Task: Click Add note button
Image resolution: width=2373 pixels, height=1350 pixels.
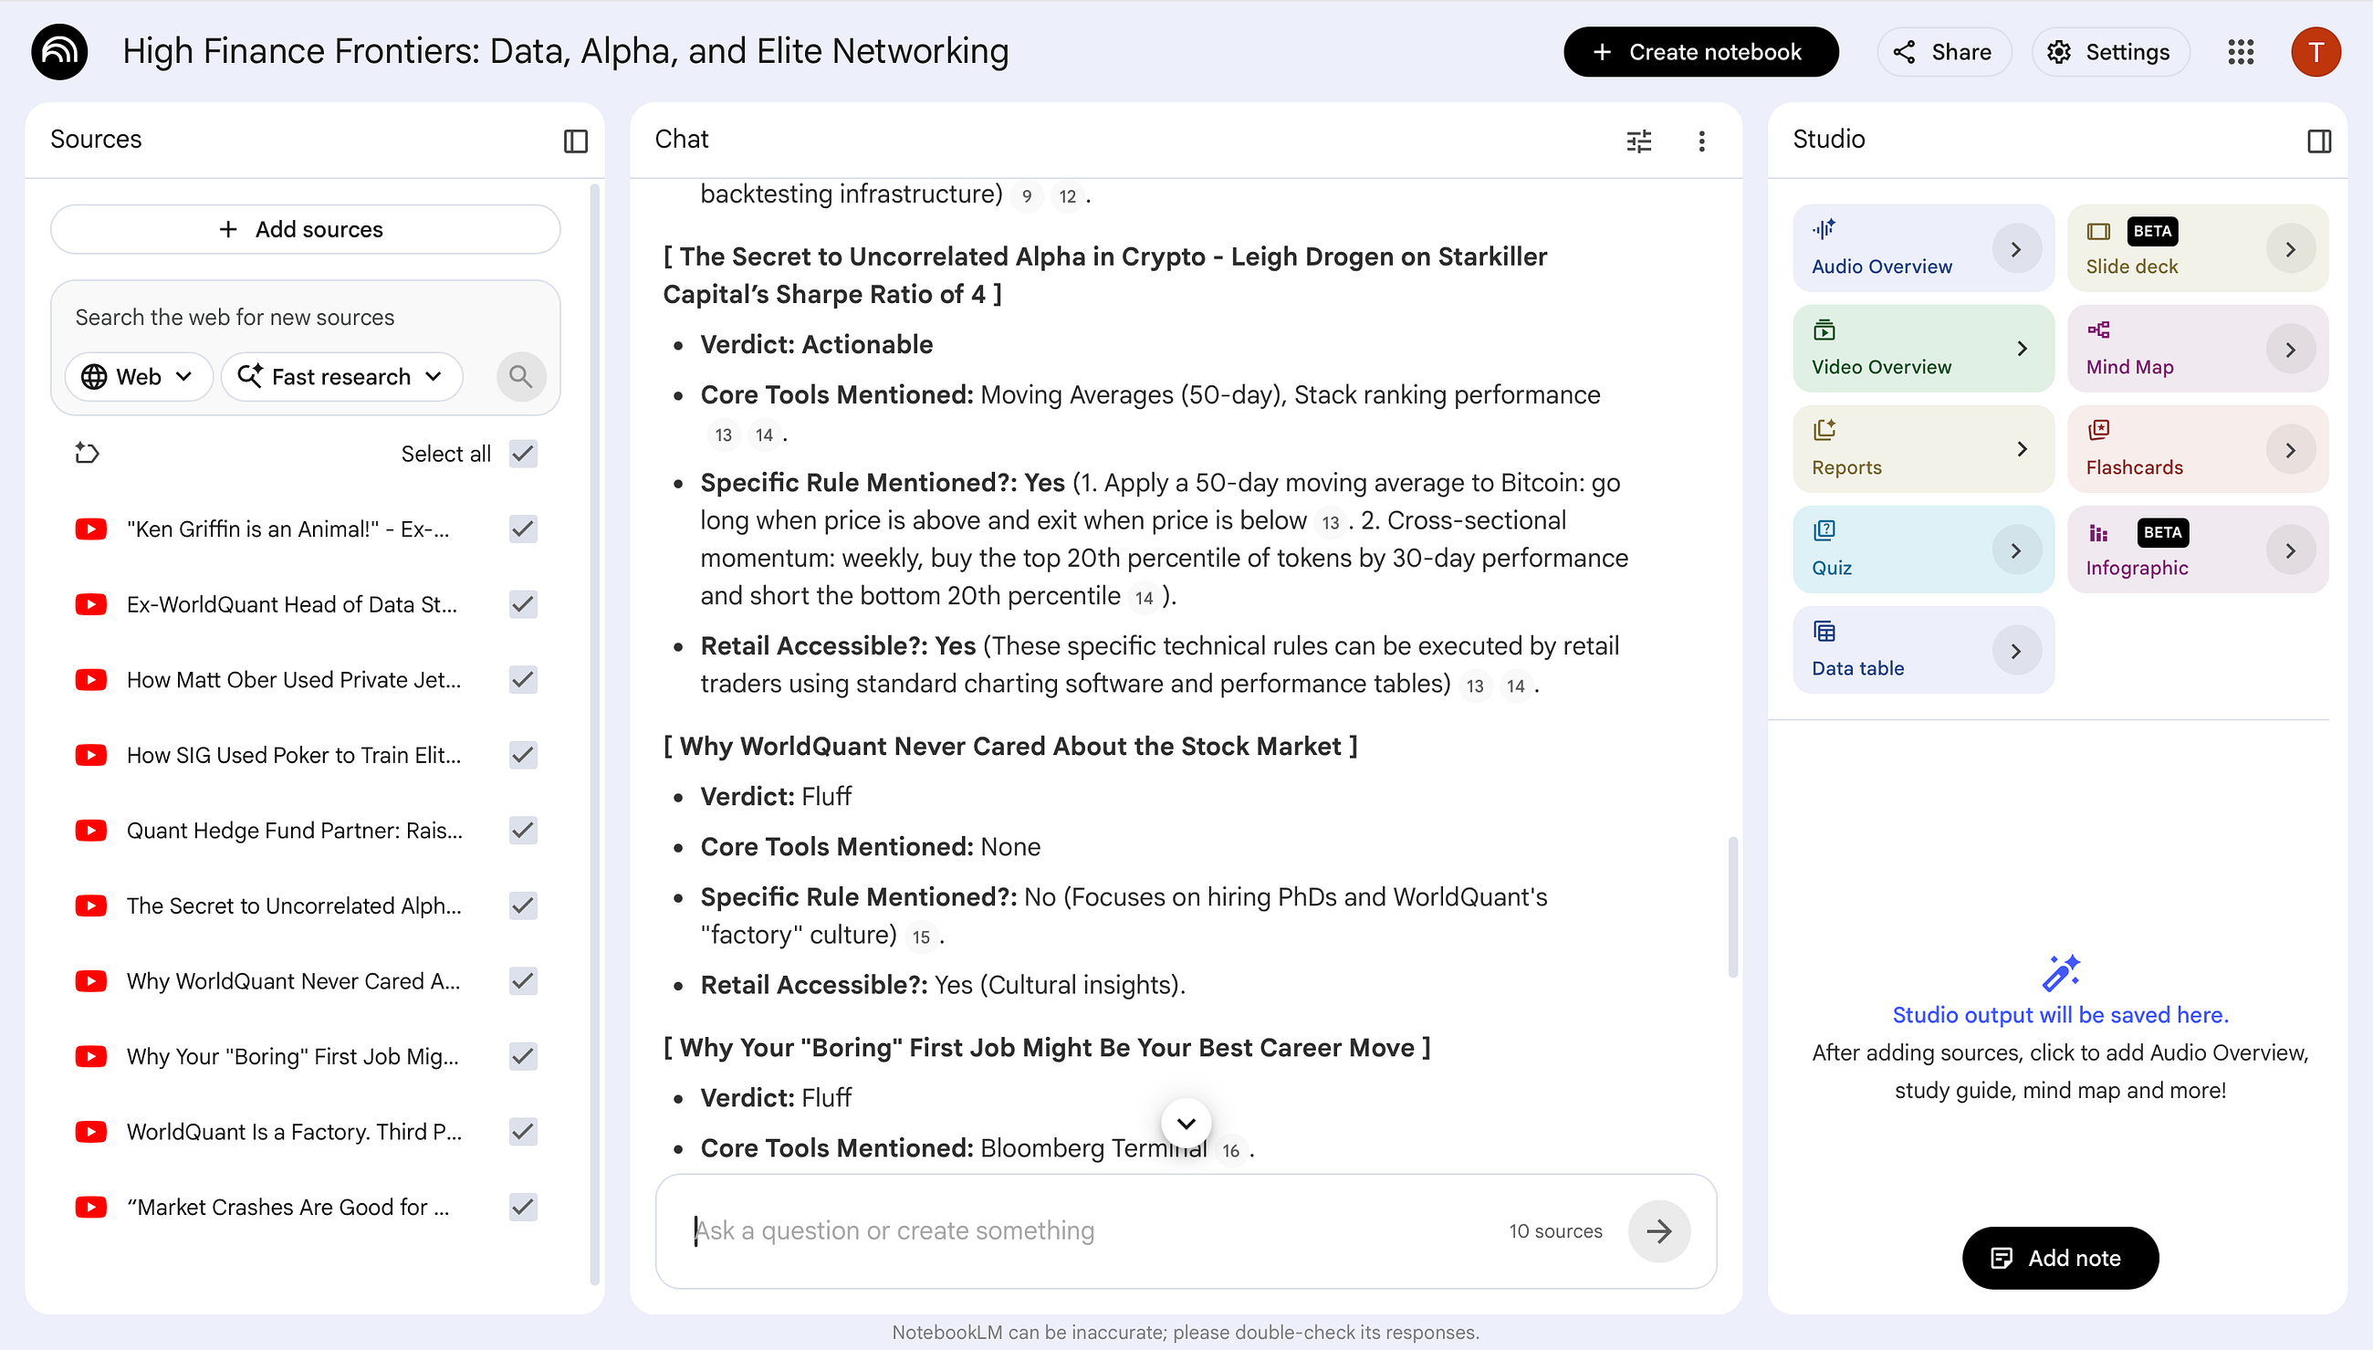Action: tap(2060, 1258)
